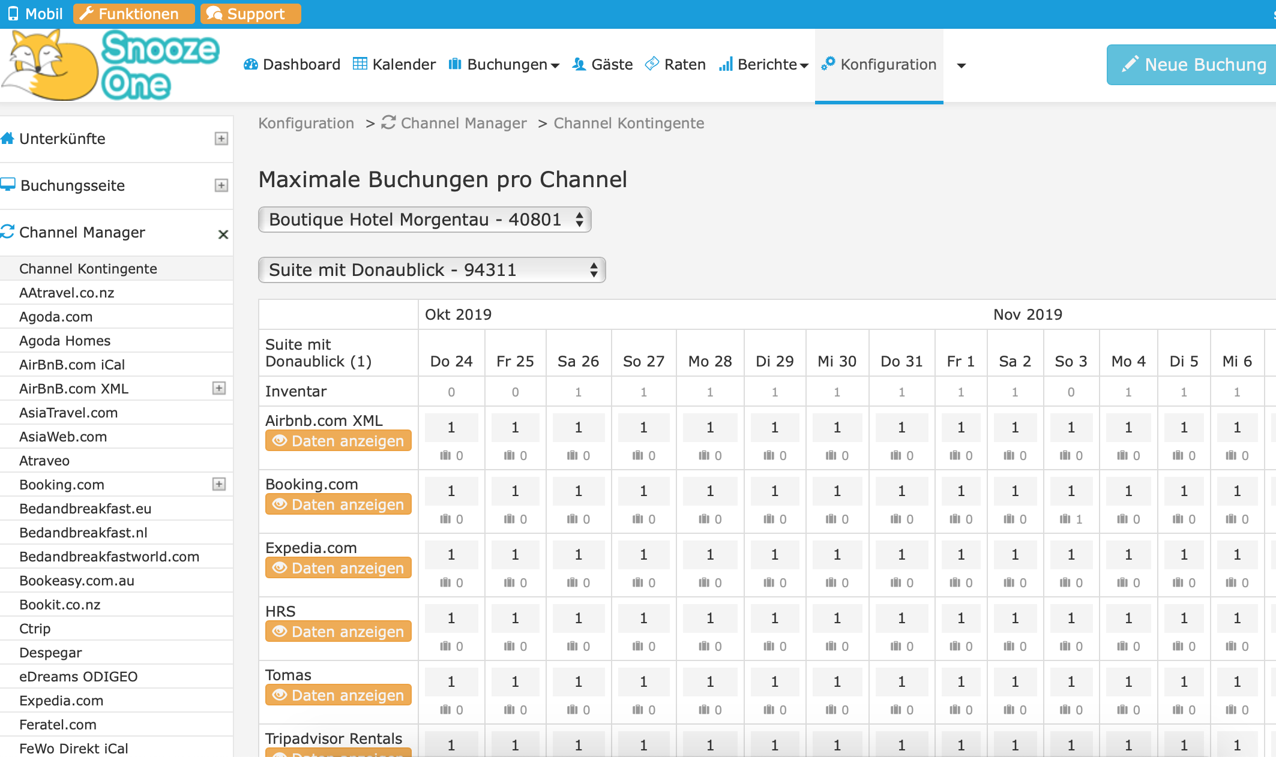This screenshot has width=1276, height=757.
Task: Click the Channel Manager sync icon in sidebar
Action: (x=7, y=232)
